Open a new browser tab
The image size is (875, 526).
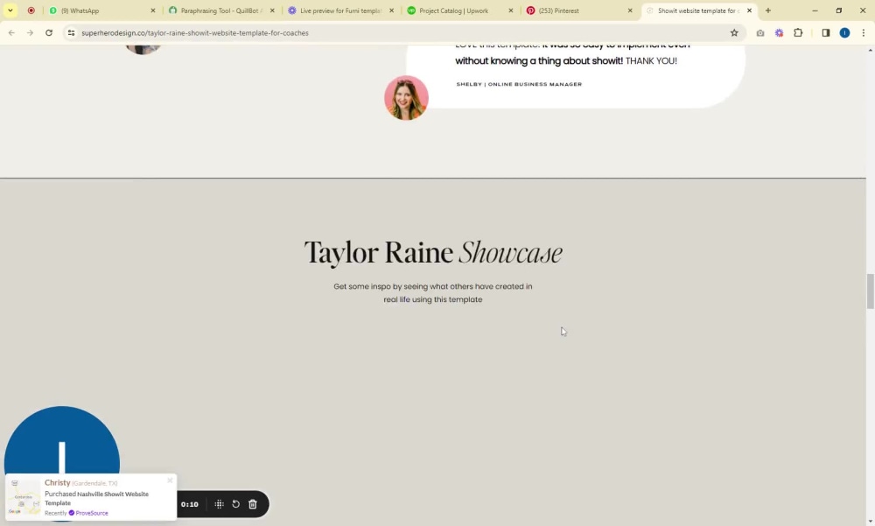[768, 11]
